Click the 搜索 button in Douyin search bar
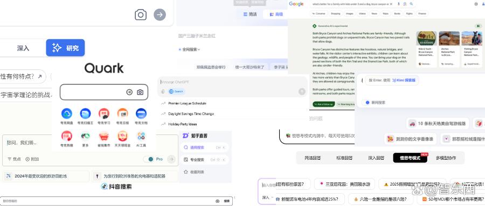485x206 pixels. pos(227,201)
